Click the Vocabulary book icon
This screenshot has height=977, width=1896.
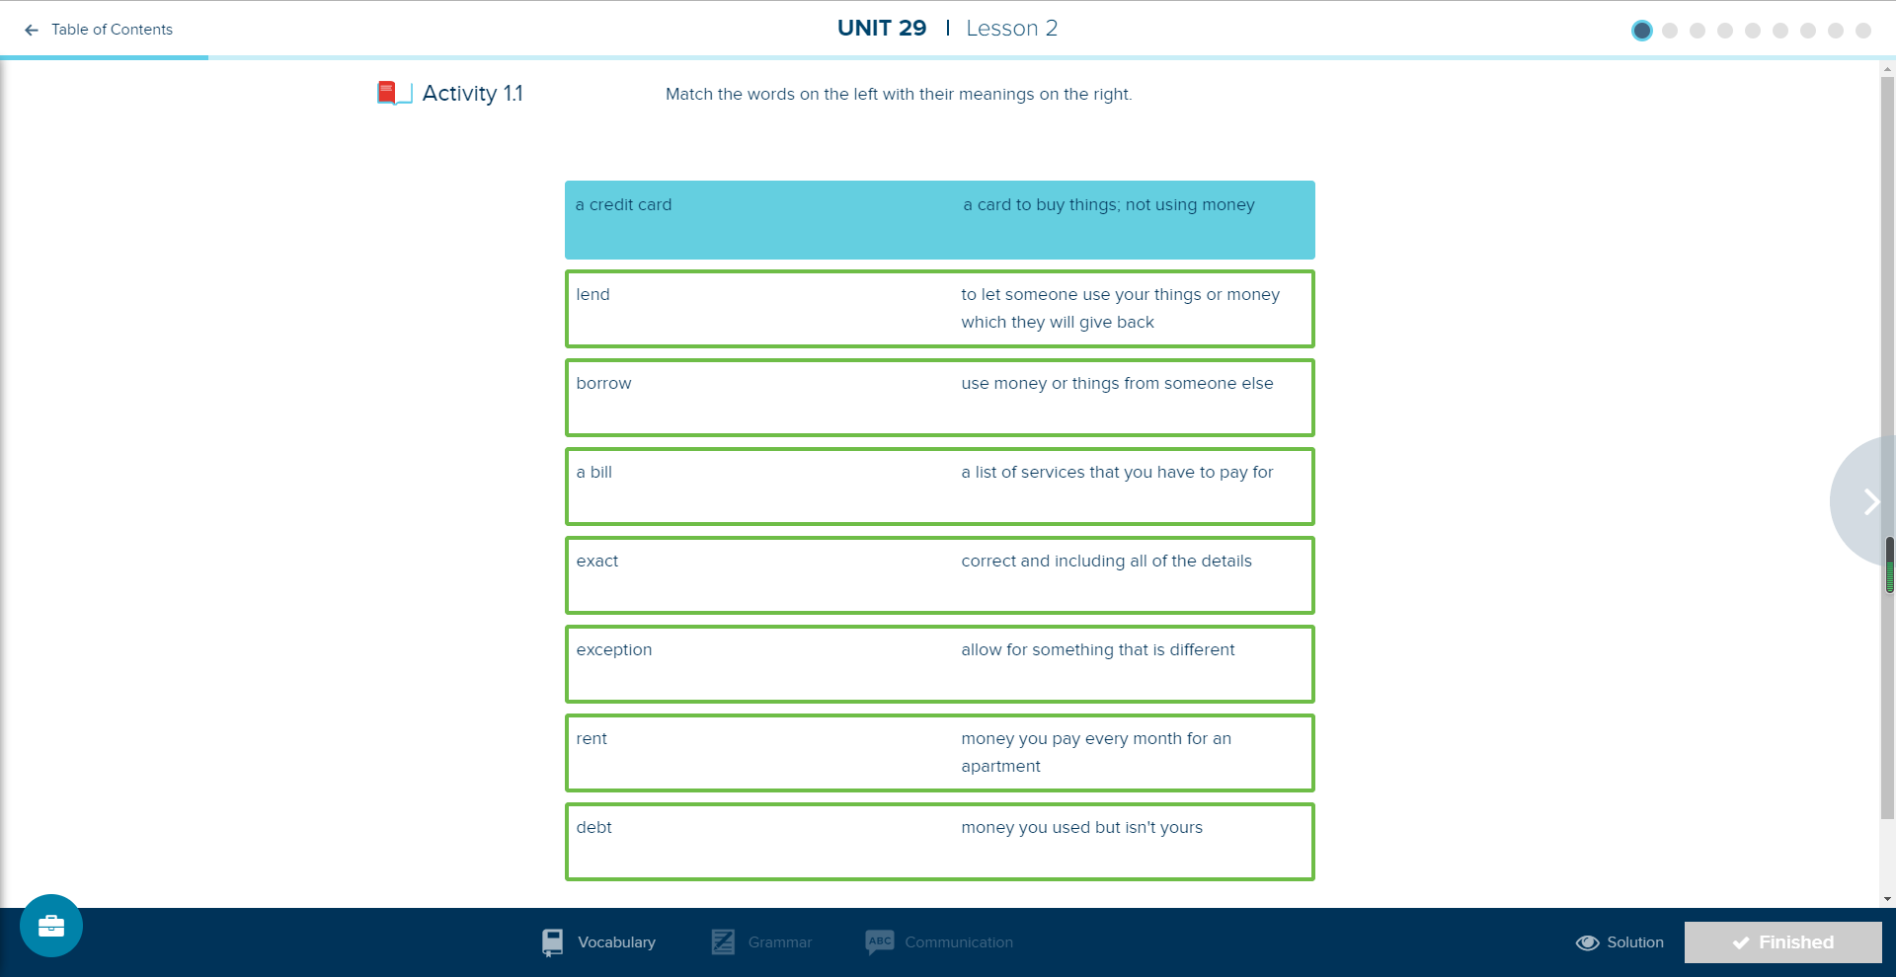tap(553, 942)
